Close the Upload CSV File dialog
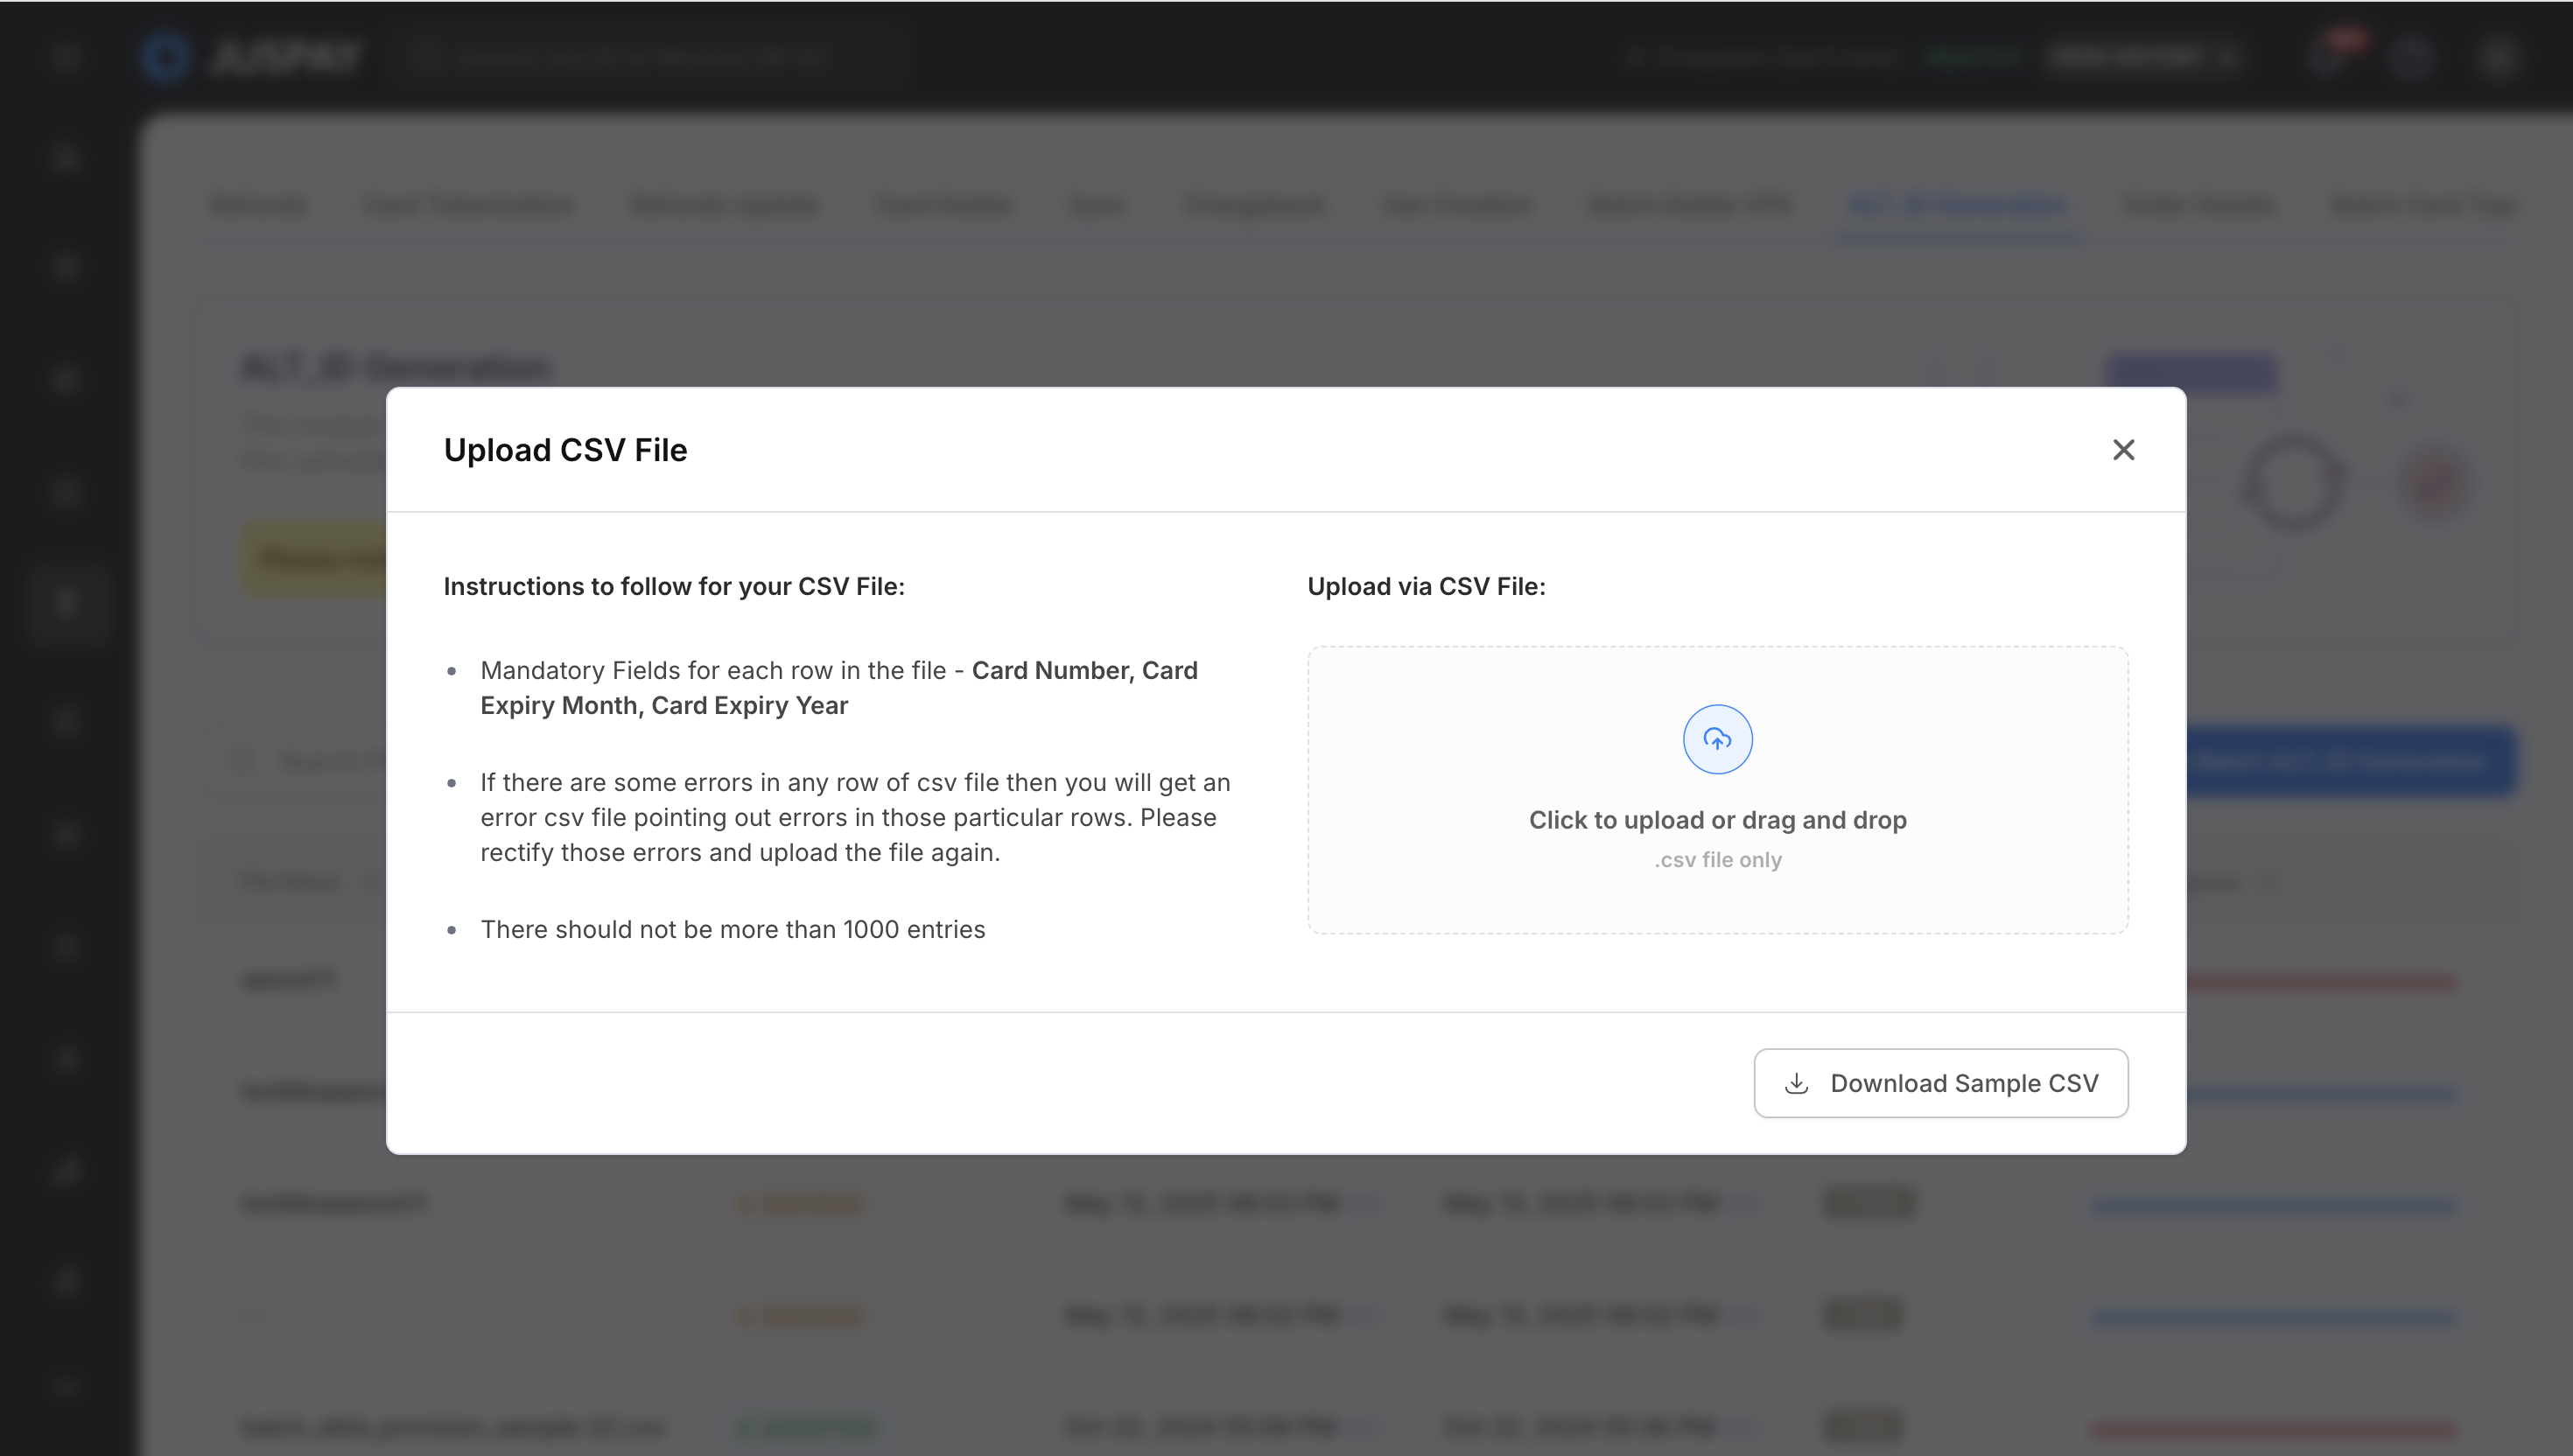Viewport: 2573px width, 1456px height. 2123,450
